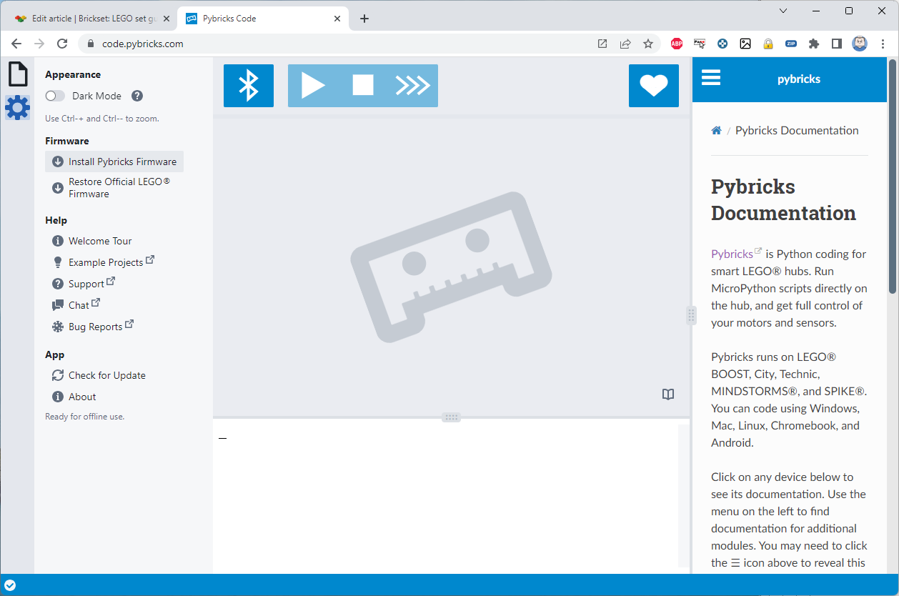This screenshot has width=899, height=596.
Task: Select Install Pybricks Firmware
Action: (x=114, y=162)
